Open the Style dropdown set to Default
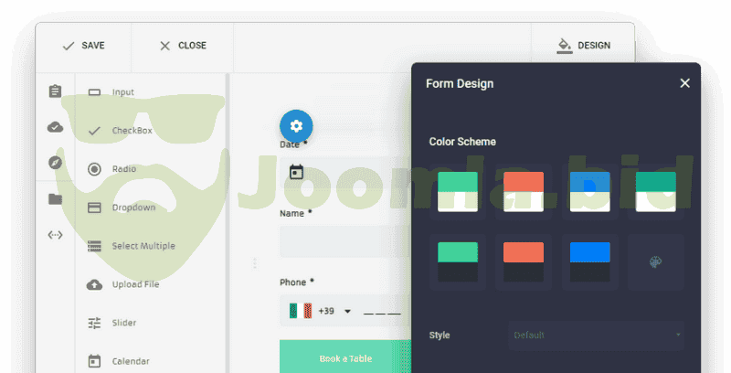The image size is (731, 373). pos(596,336)
